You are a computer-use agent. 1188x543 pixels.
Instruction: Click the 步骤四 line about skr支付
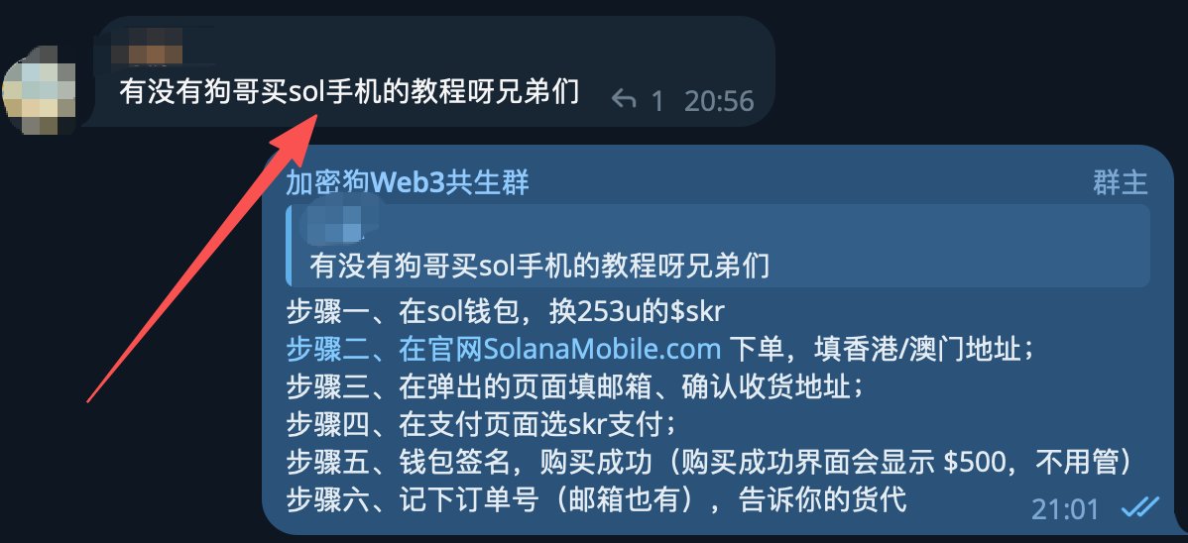(x=482, y=425)
